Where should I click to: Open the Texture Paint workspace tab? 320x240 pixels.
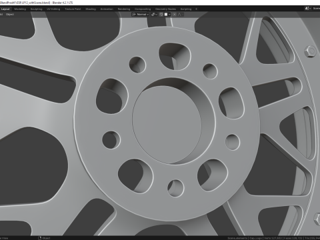(x=73, y=9)
